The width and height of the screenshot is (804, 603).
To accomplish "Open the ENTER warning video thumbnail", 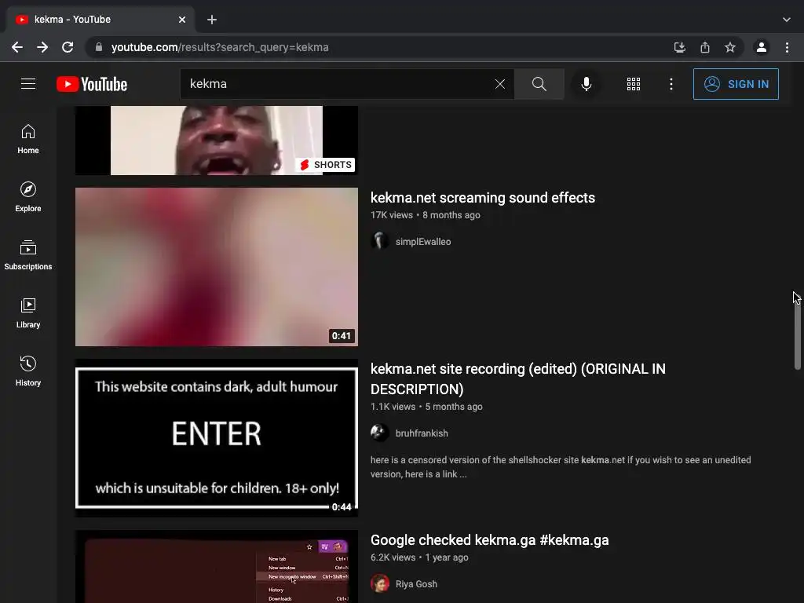I will pyautogui.click(x=217, y=437).
